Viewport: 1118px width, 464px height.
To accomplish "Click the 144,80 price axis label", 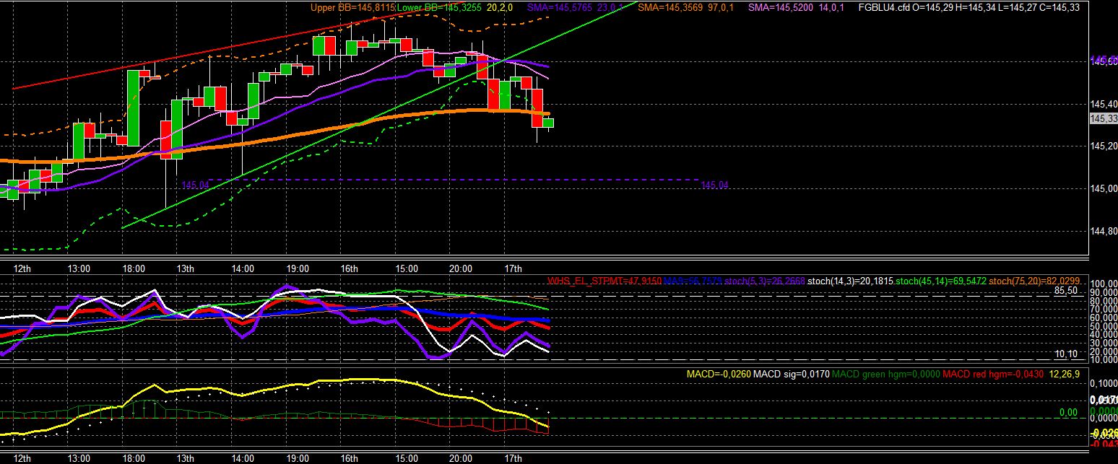I will 1103,232.
